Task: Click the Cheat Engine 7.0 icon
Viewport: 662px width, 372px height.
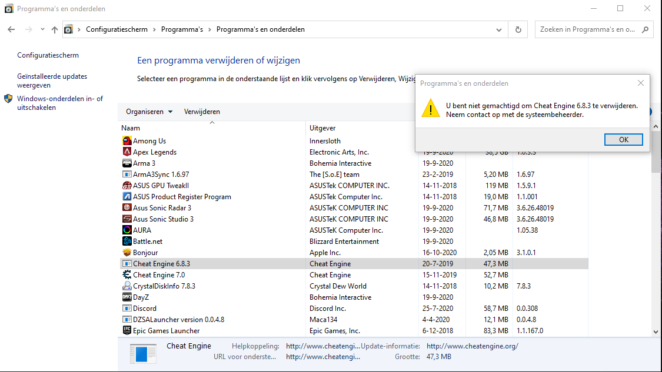Action: tap(127, 274)
